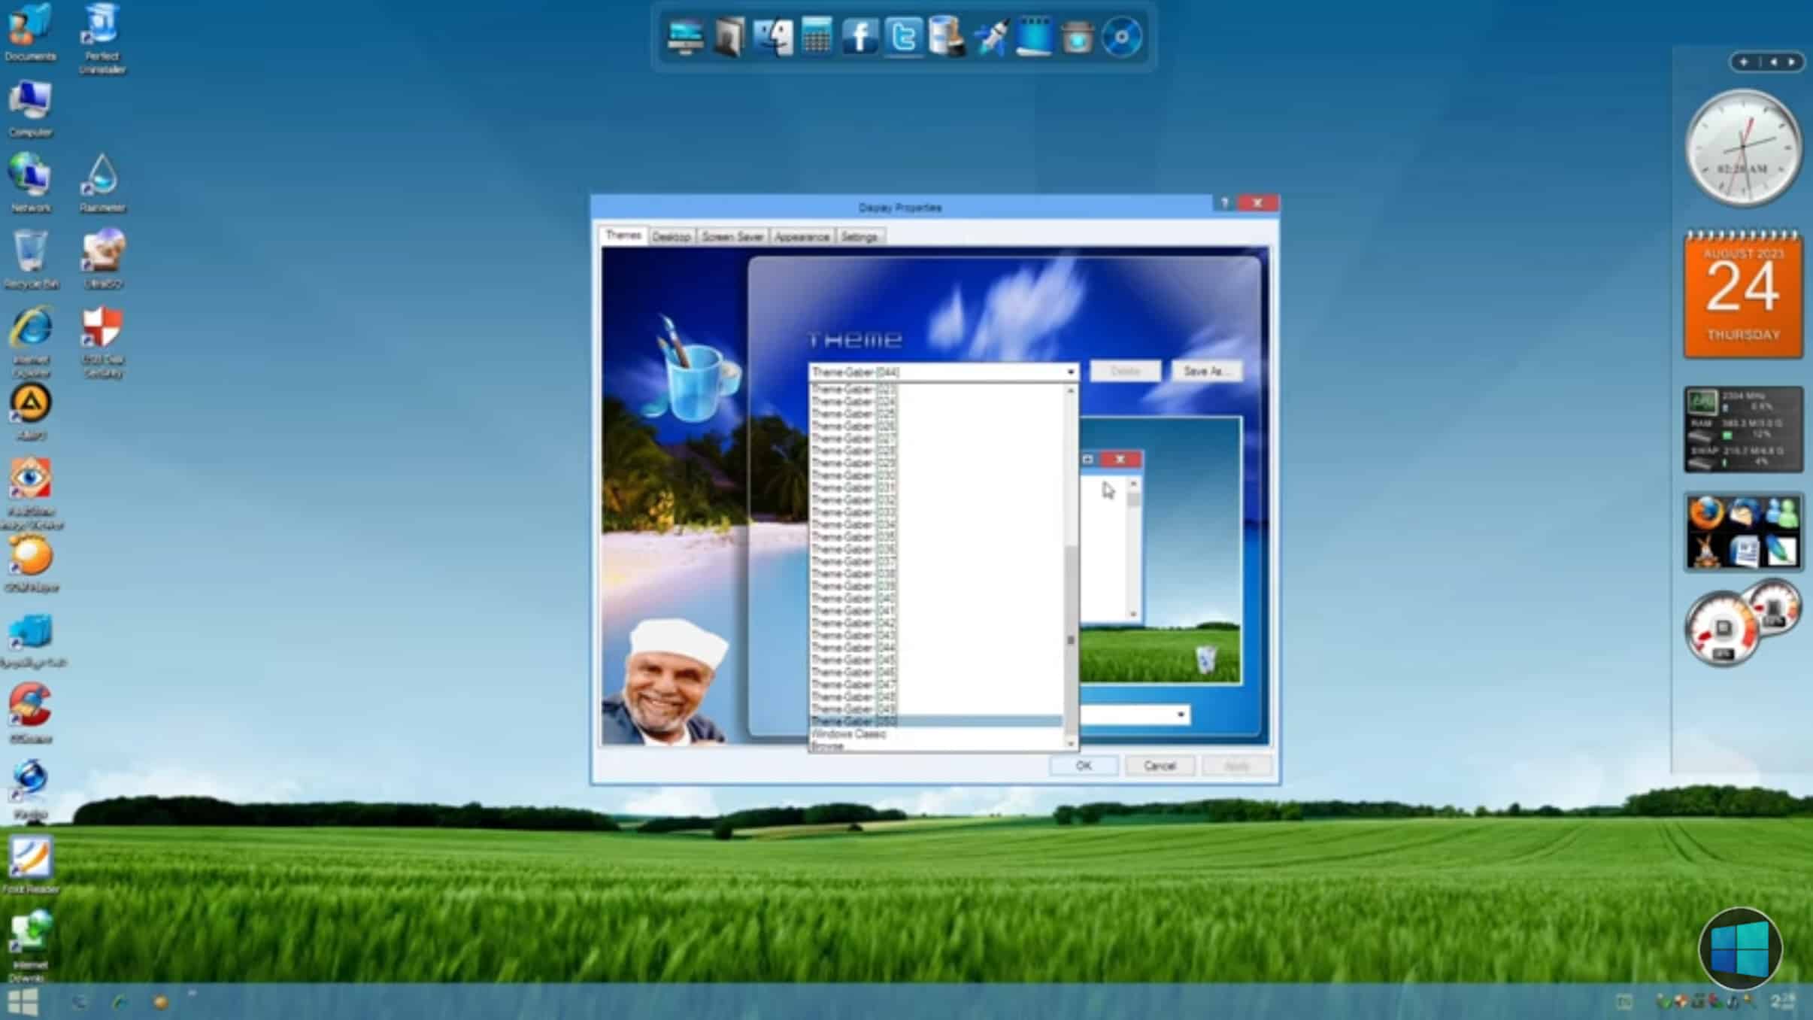This screenshot has width=1813, height=1020.
Task: Open the CD/DVD disc dock icon
Action: pyautogui.click(x=1120, y=38)
